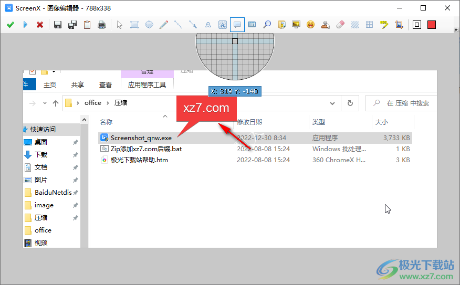Screen dimensions: 460x285
Task: Expand the toolbar overflow arrow
Action: click(x=456, y=29)
